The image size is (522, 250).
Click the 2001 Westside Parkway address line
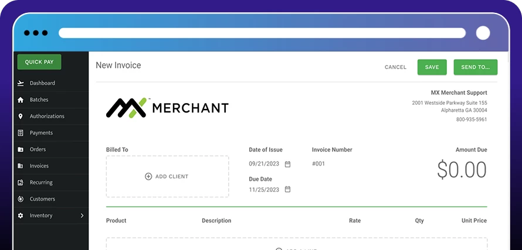[x=449, y=103]
